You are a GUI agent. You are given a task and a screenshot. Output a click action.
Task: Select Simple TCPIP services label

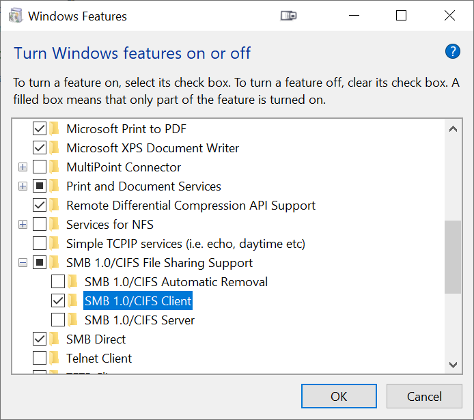point(186,244)
